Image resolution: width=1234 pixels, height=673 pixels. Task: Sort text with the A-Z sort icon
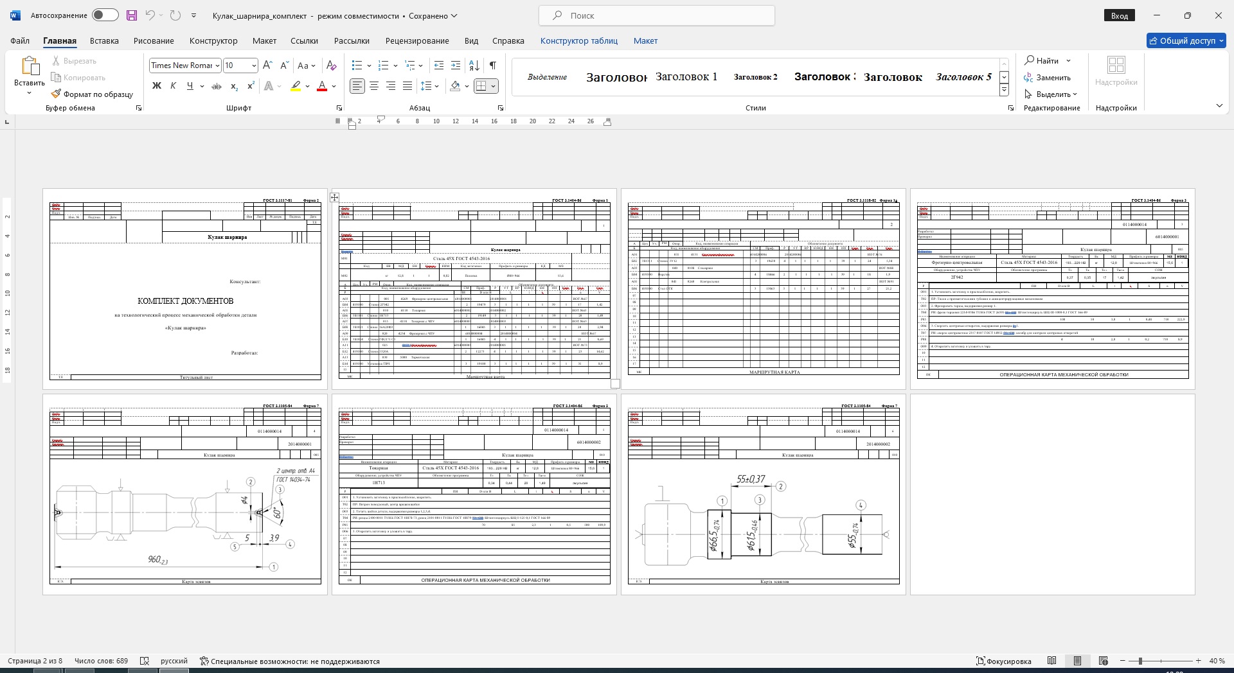point(474,66)
